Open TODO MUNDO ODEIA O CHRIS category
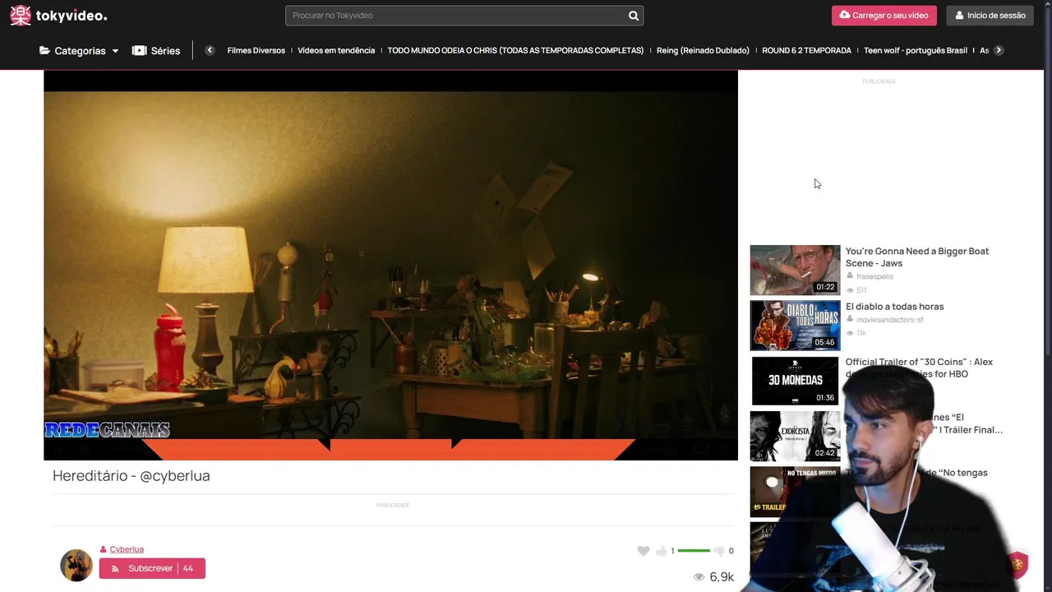 pyautogui.click(x=515, y=50)
